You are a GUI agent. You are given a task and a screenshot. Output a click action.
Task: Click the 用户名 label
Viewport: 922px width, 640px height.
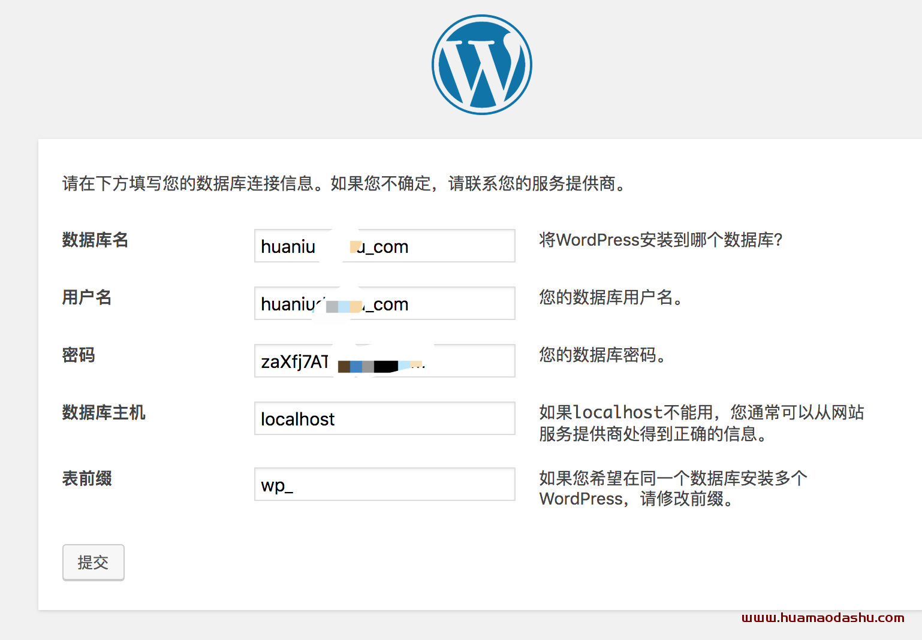coord(87,297)
